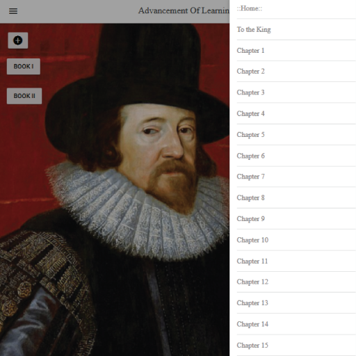Viewport: 356px width, 356px height.
Task: Click the plus circle icon button
Action: (x=18, y=40)
